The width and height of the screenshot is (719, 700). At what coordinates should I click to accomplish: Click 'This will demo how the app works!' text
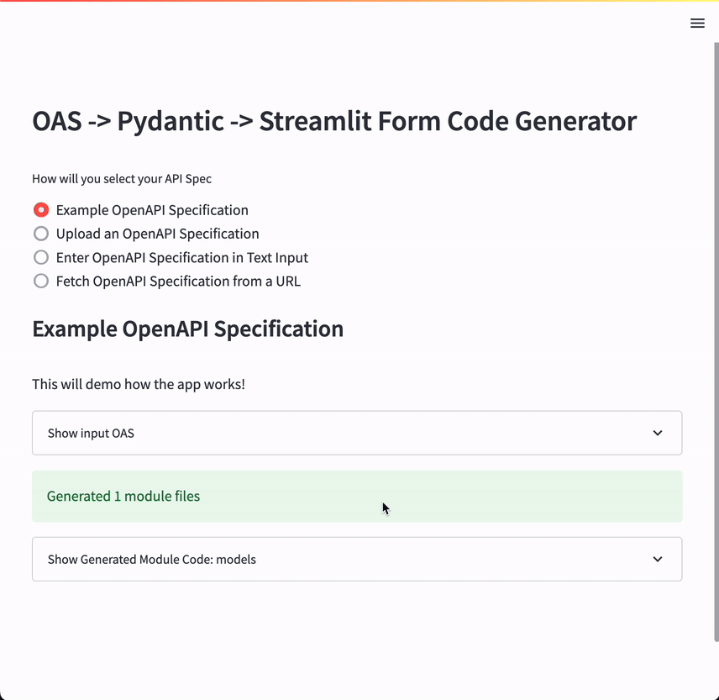[x=139, y=384]
